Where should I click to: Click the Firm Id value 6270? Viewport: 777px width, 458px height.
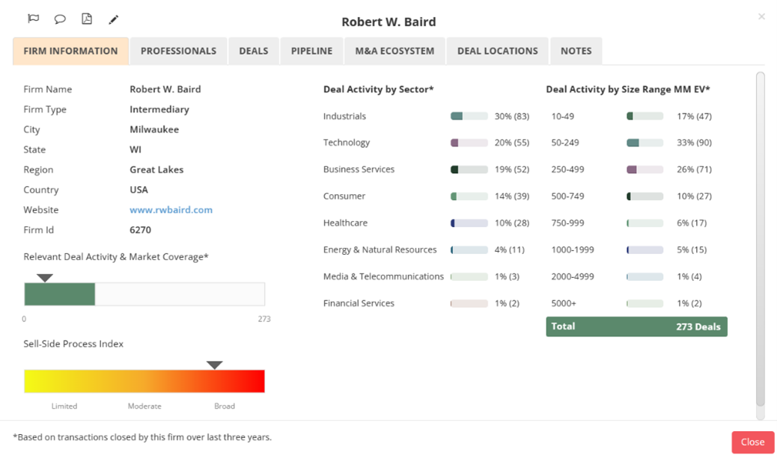click(x=140, y=230)
